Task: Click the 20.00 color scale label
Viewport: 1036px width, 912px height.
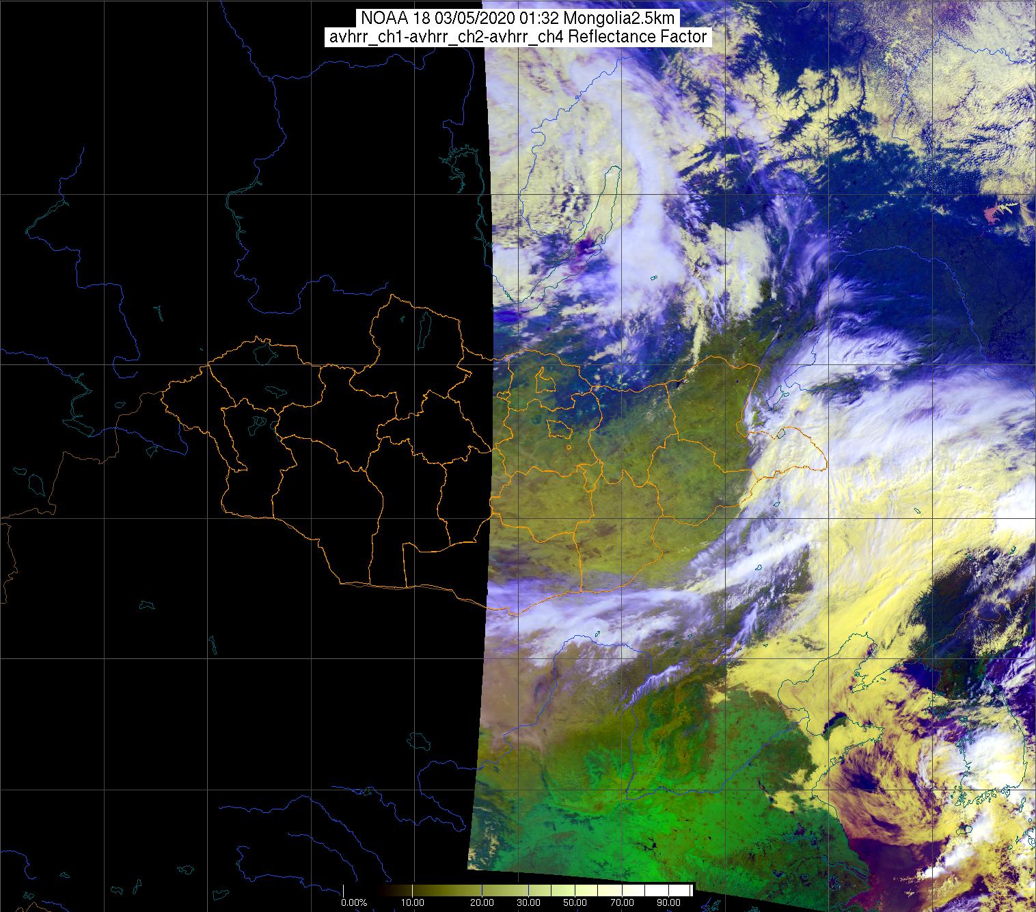Action: coord(482,904)
